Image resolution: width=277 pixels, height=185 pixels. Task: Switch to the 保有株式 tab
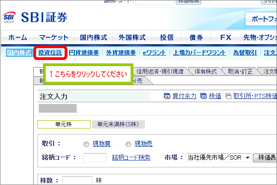(205, 72)
